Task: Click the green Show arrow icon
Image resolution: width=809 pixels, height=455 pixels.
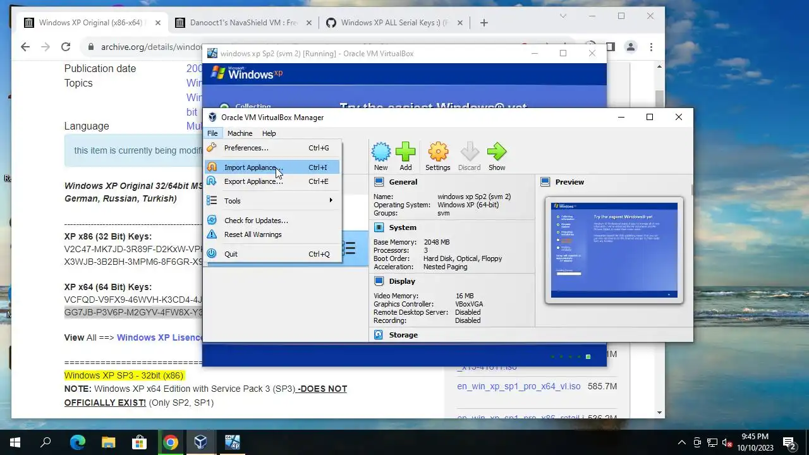Action: (497, 152)
